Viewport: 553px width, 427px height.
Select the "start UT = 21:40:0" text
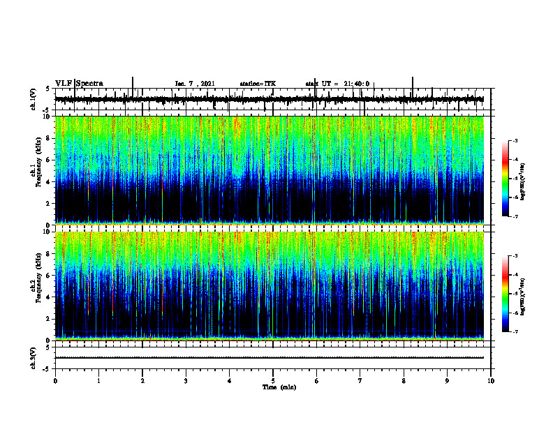337,84
